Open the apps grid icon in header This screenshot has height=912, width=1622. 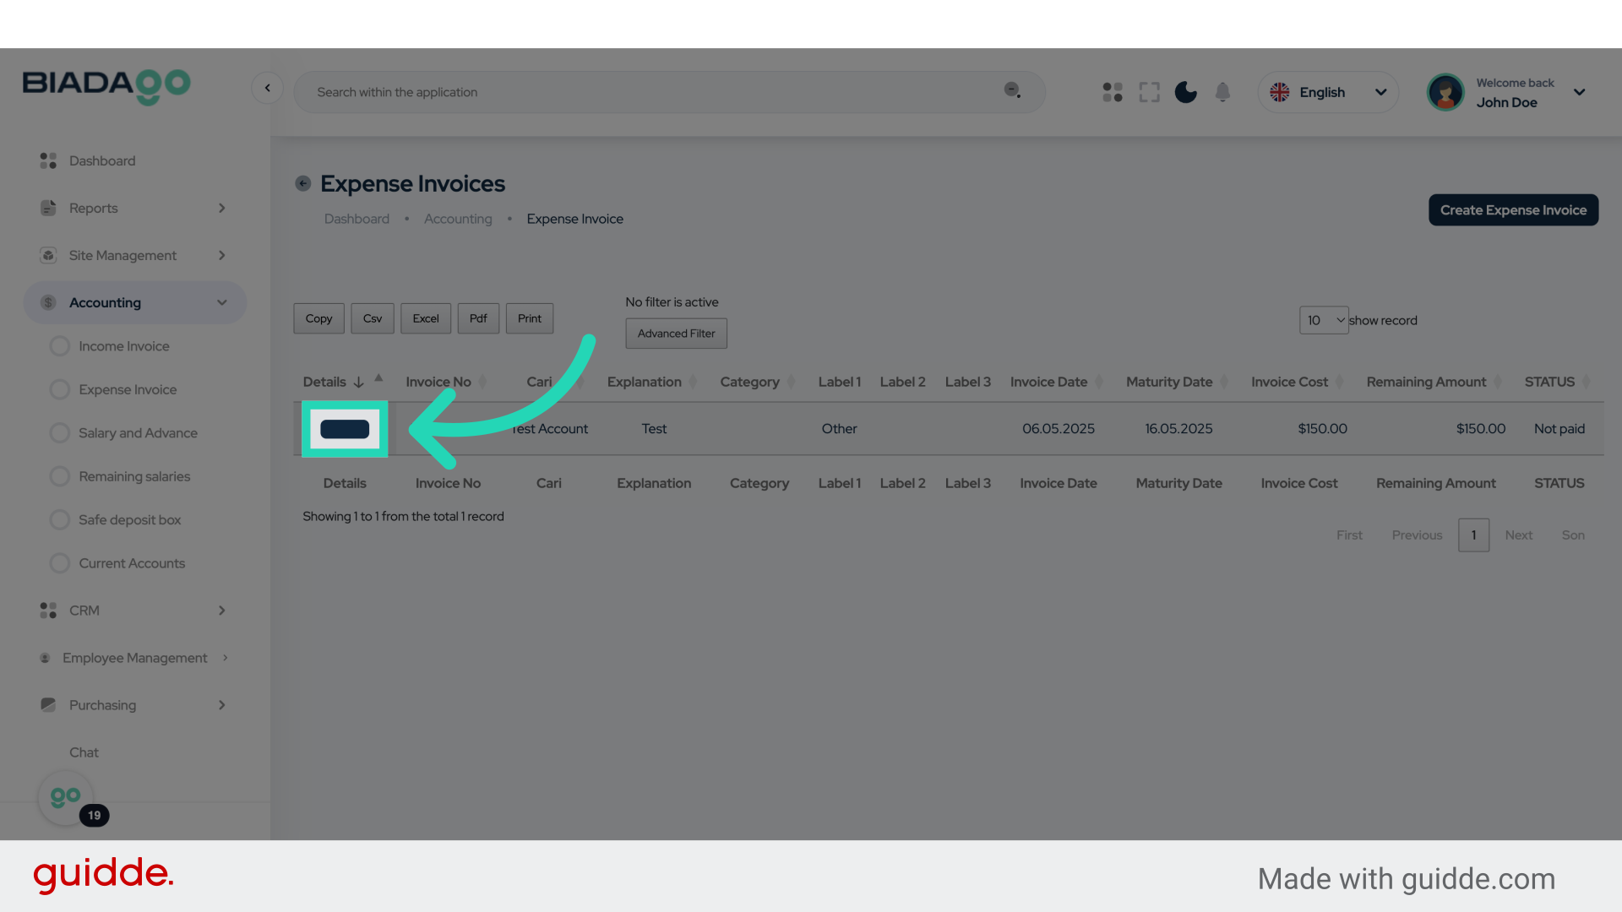(1113, 92)
